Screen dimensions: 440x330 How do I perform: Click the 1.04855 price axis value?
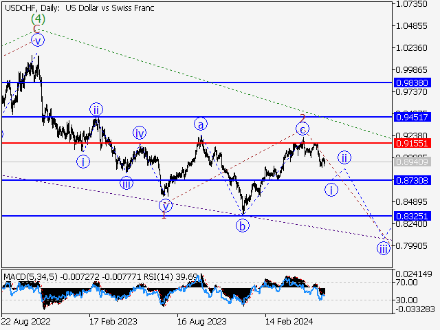coord(411,26)
